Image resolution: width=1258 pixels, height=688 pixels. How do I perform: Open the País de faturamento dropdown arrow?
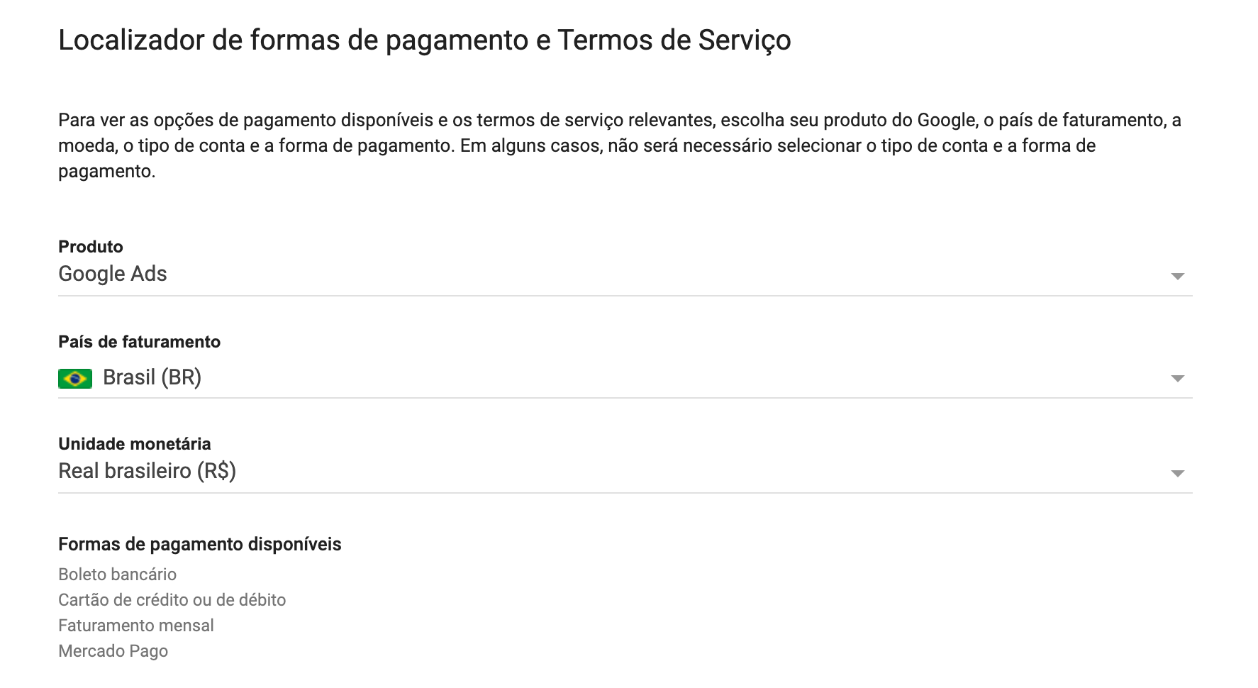point(1177,378)
